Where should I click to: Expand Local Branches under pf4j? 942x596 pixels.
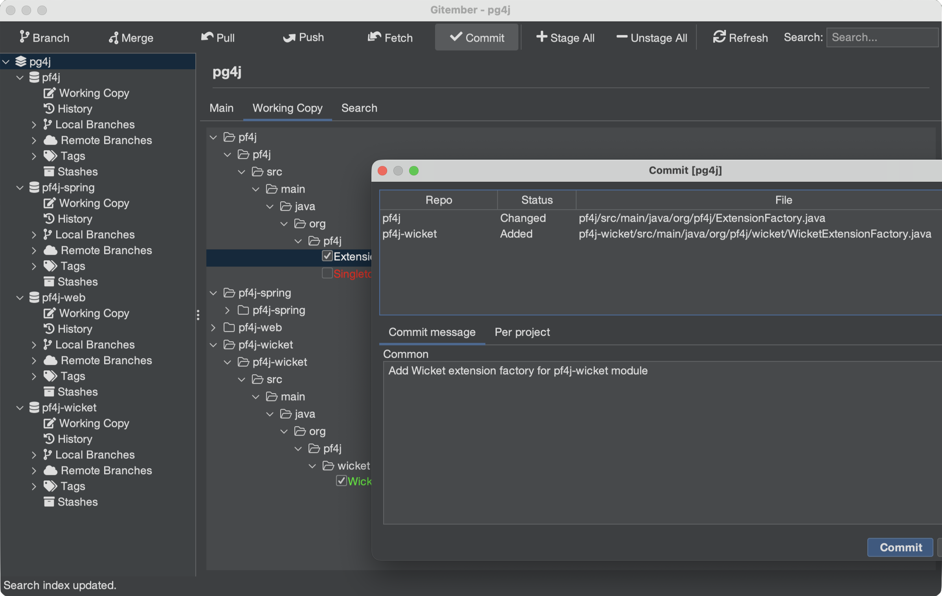click(34, 125)
